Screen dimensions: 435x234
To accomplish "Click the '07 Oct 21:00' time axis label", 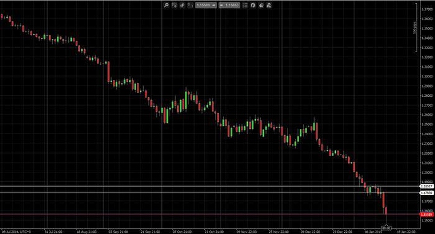I will pyautogui.click(x=182, y=231).
